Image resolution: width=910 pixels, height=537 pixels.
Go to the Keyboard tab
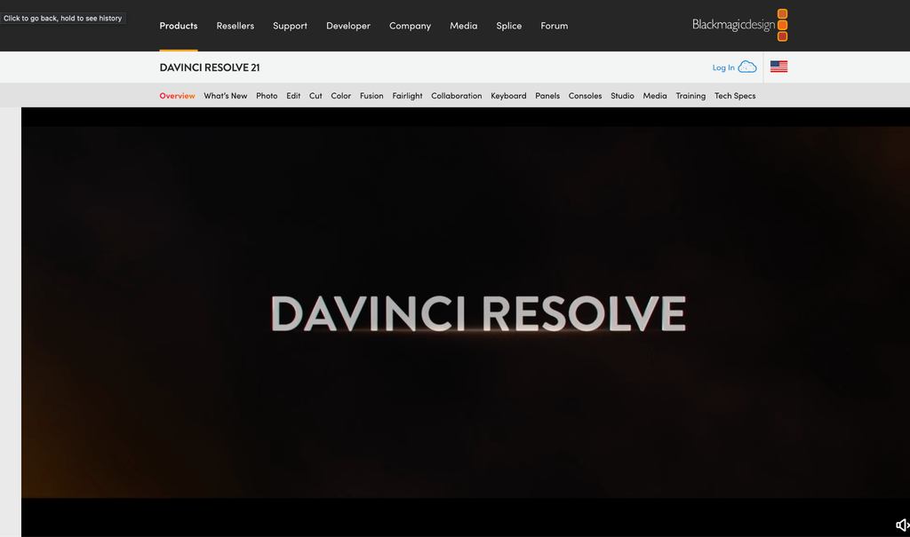click(508, 96)
